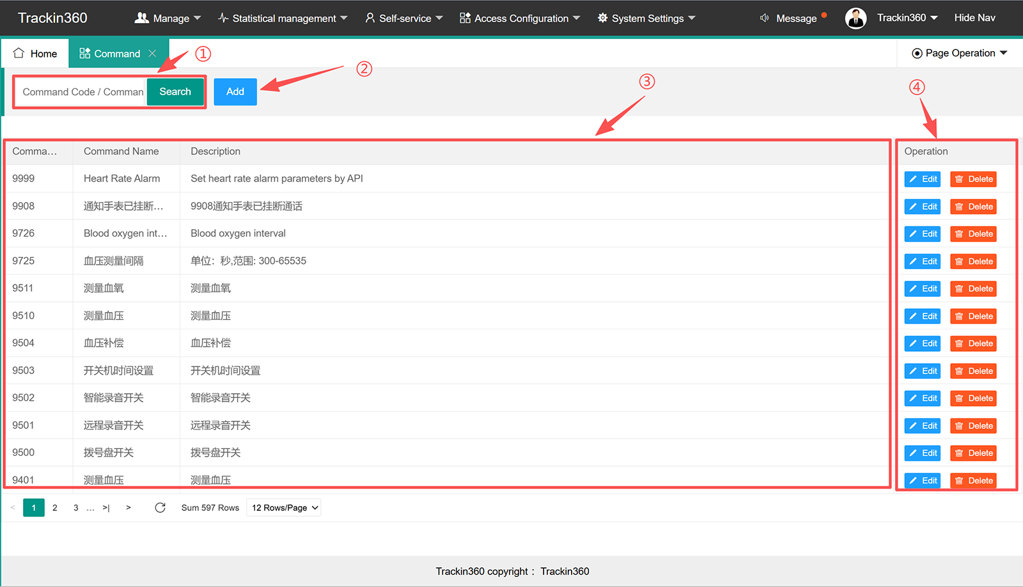Delete the 9726 Blood oxygen command

974,234
